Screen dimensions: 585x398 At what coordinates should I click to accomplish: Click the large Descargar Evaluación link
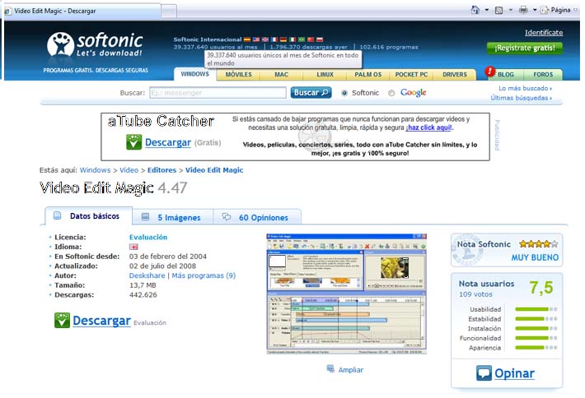tap(101, 321)
